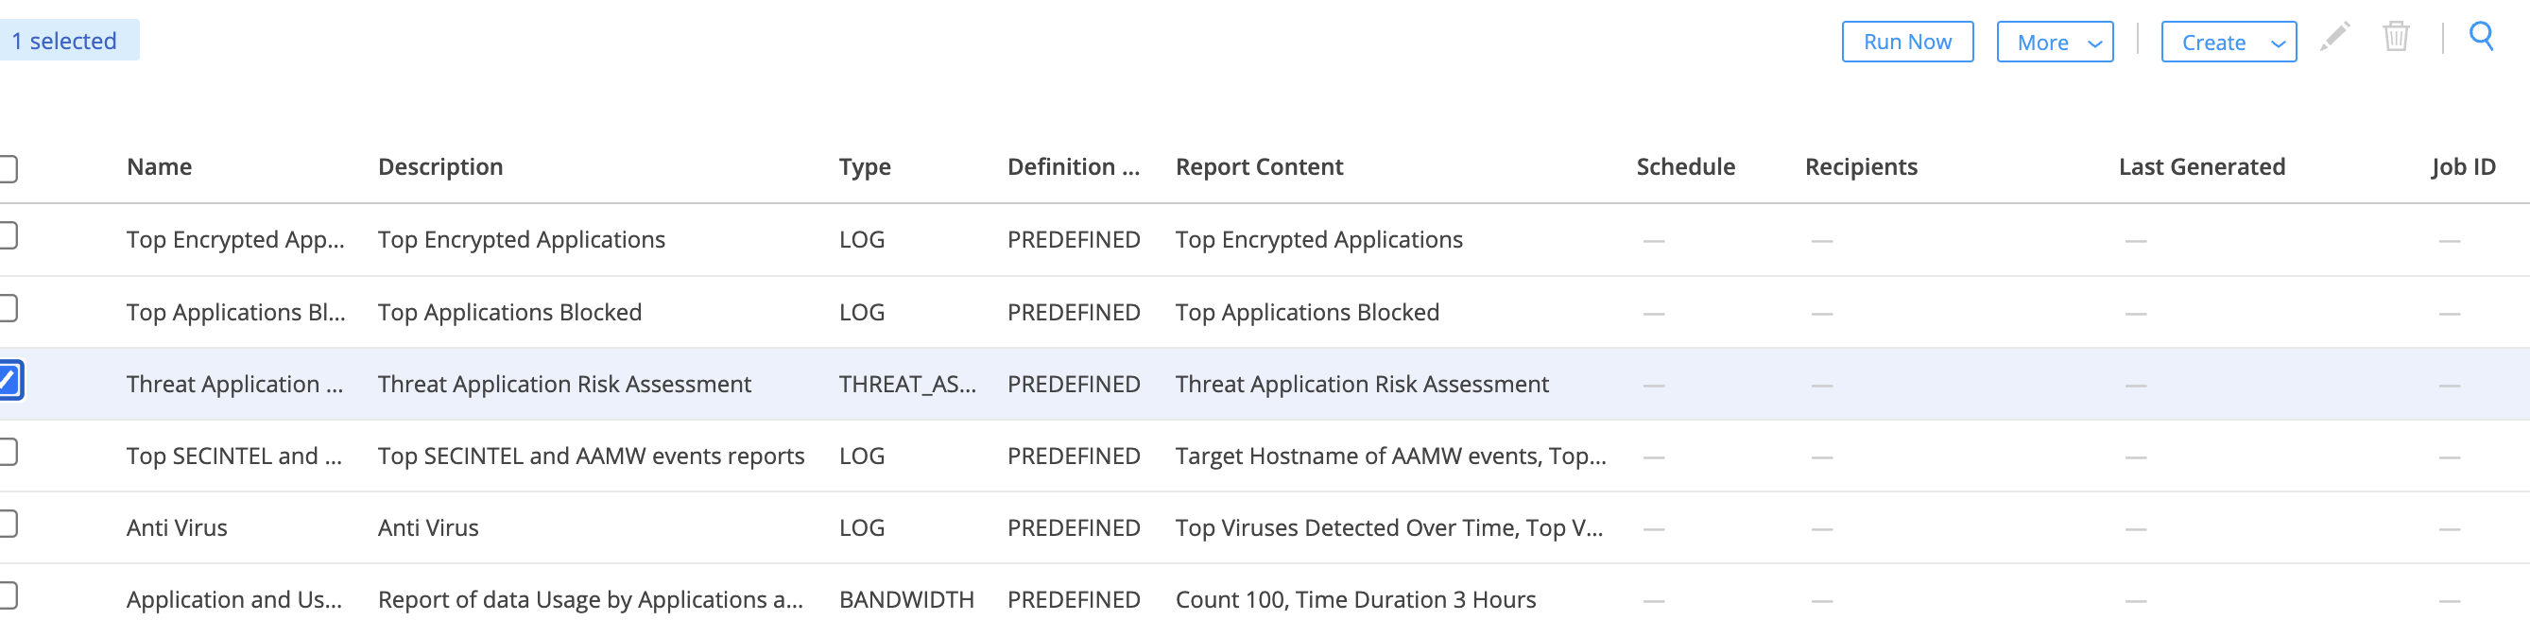Image resolution: width=2530 pixels, height=620 pixels.
Task: Click the Last Generated column header
Action: (x=2202, y=167)
